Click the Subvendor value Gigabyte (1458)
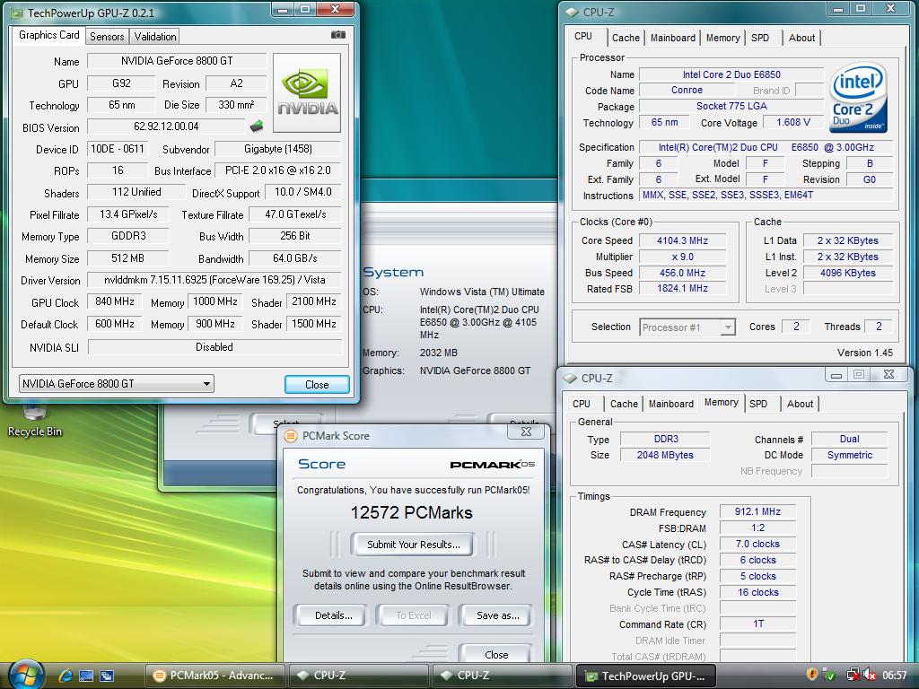Screen dimensions: 919x689 (x=278, y=149)
